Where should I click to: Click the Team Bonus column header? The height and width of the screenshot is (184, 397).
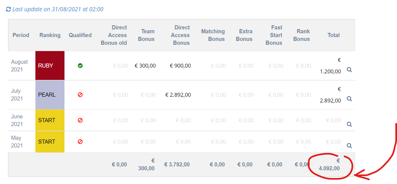[146, 35]
